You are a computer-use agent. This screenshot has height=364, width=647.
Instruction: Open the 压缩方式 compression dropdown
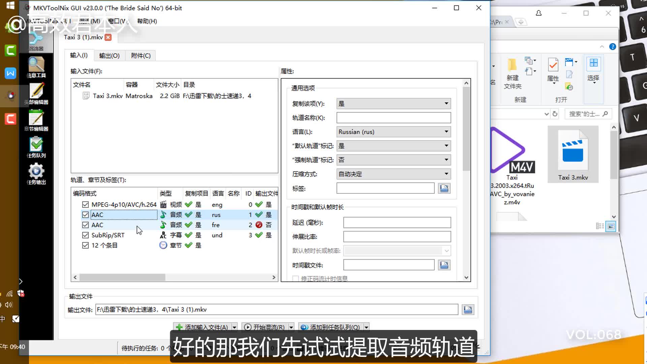point(446,174)
